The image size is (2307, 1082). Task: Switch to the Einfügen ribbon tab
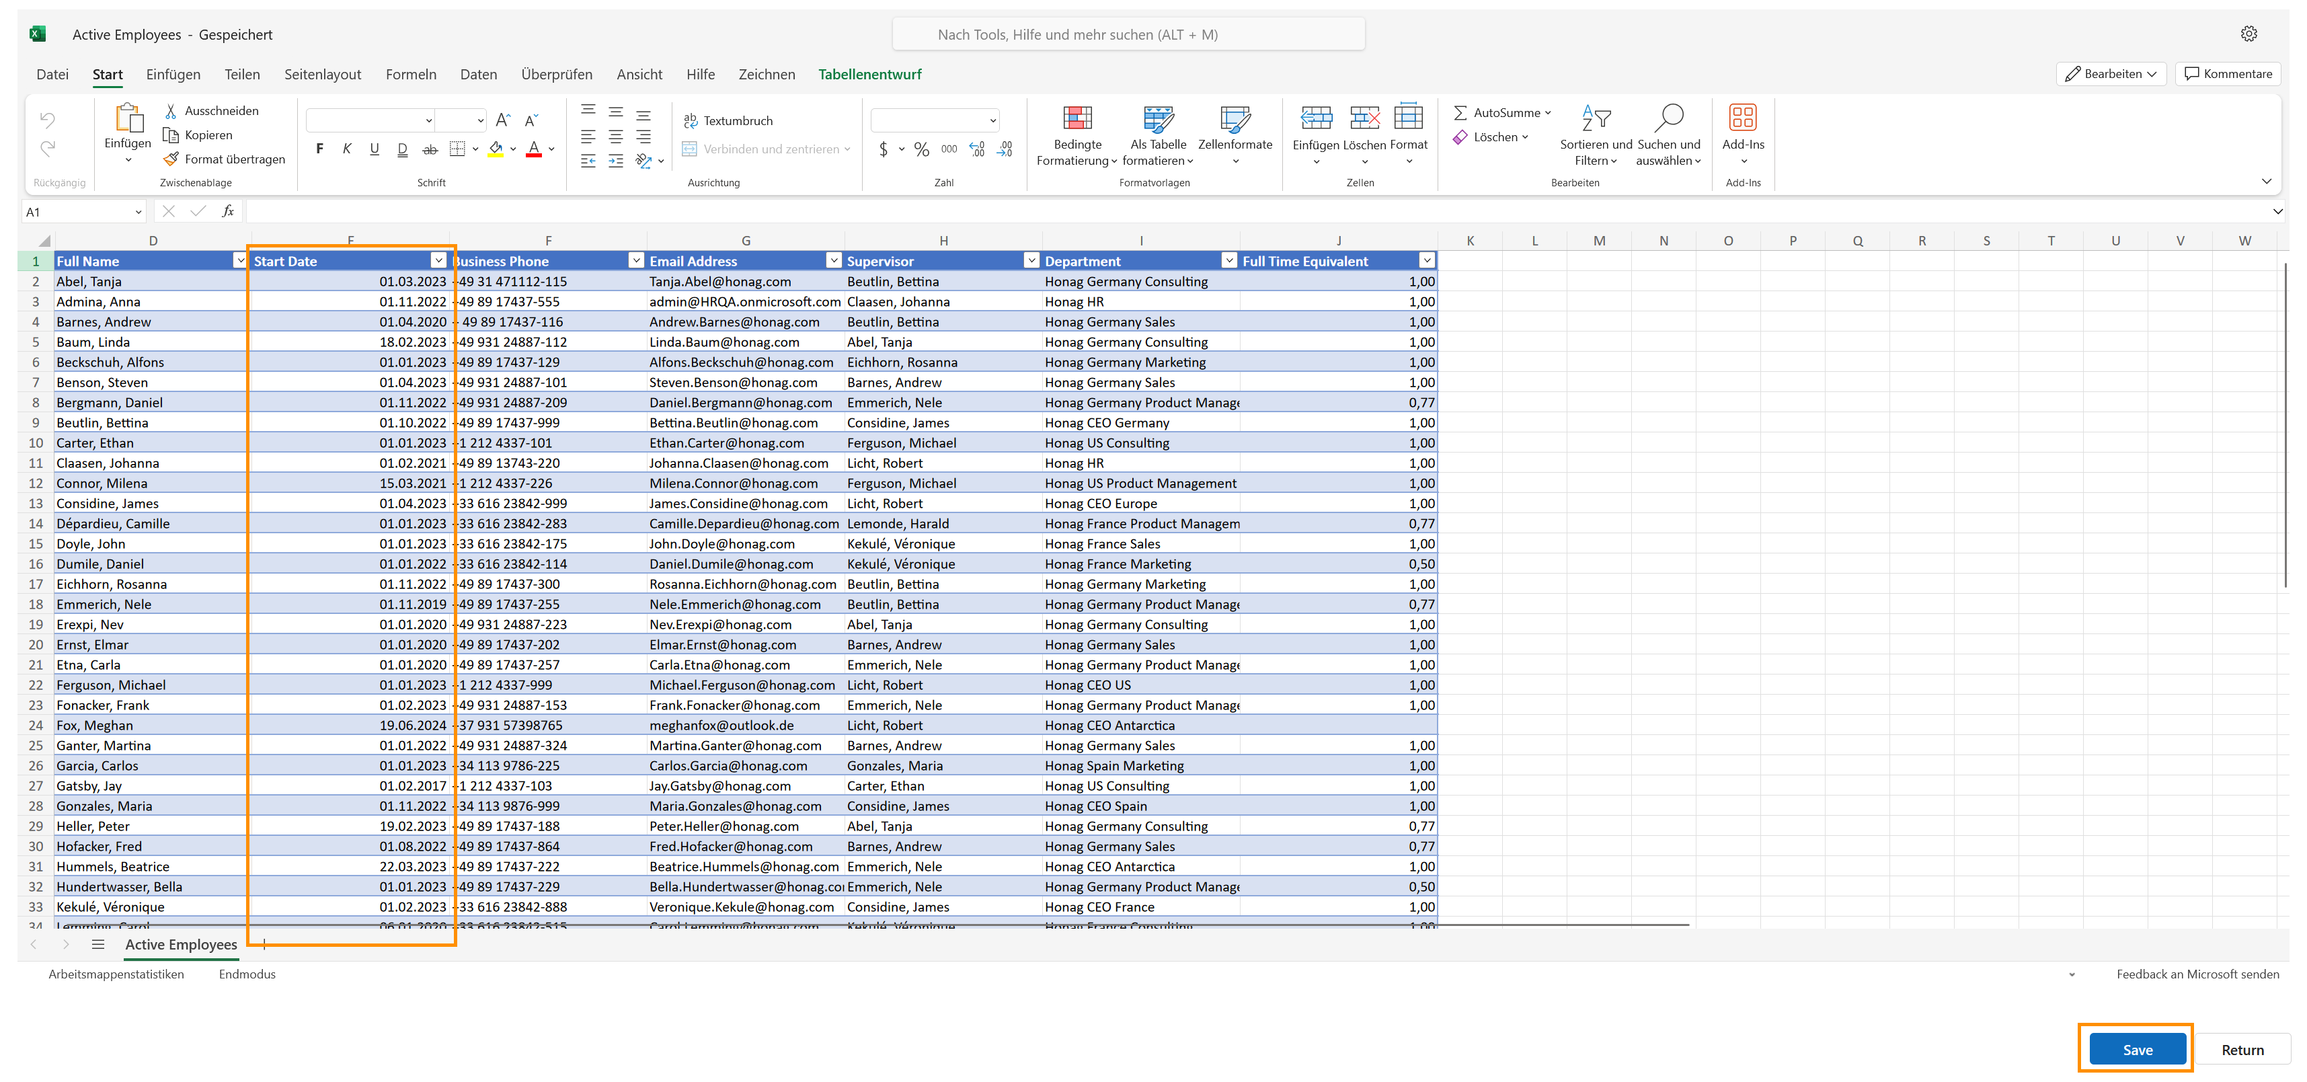(173, 75)
